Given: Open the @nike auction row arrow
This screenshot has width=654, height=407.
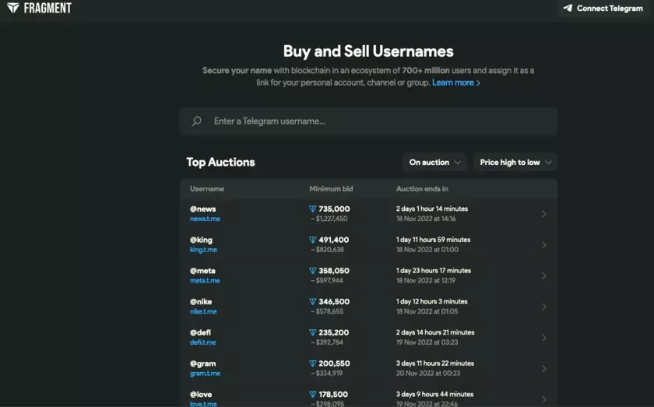Looking at the screenshot, I should point(544,307).
